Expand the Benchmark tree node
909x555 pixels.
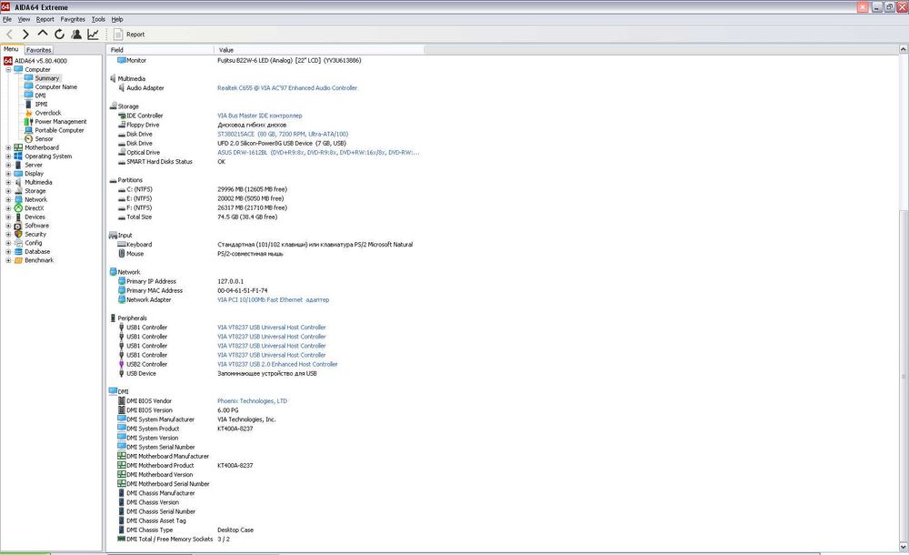tap(8, 260)
